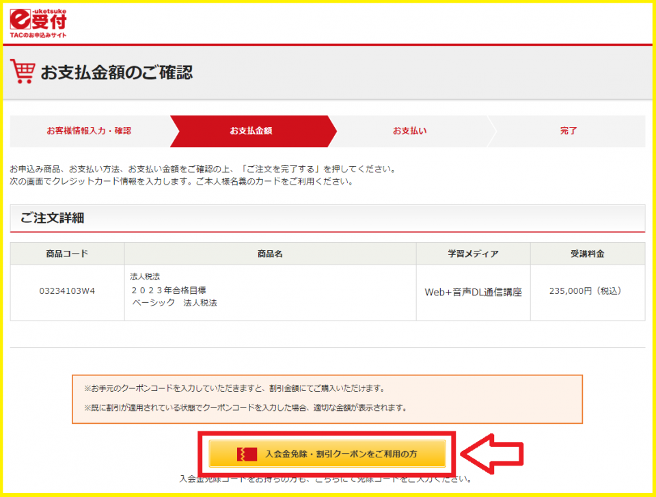Image resolution: width=656 pixels, height=497 pixels.
Task: Select the 完了 step
Action: click(569, 131)
